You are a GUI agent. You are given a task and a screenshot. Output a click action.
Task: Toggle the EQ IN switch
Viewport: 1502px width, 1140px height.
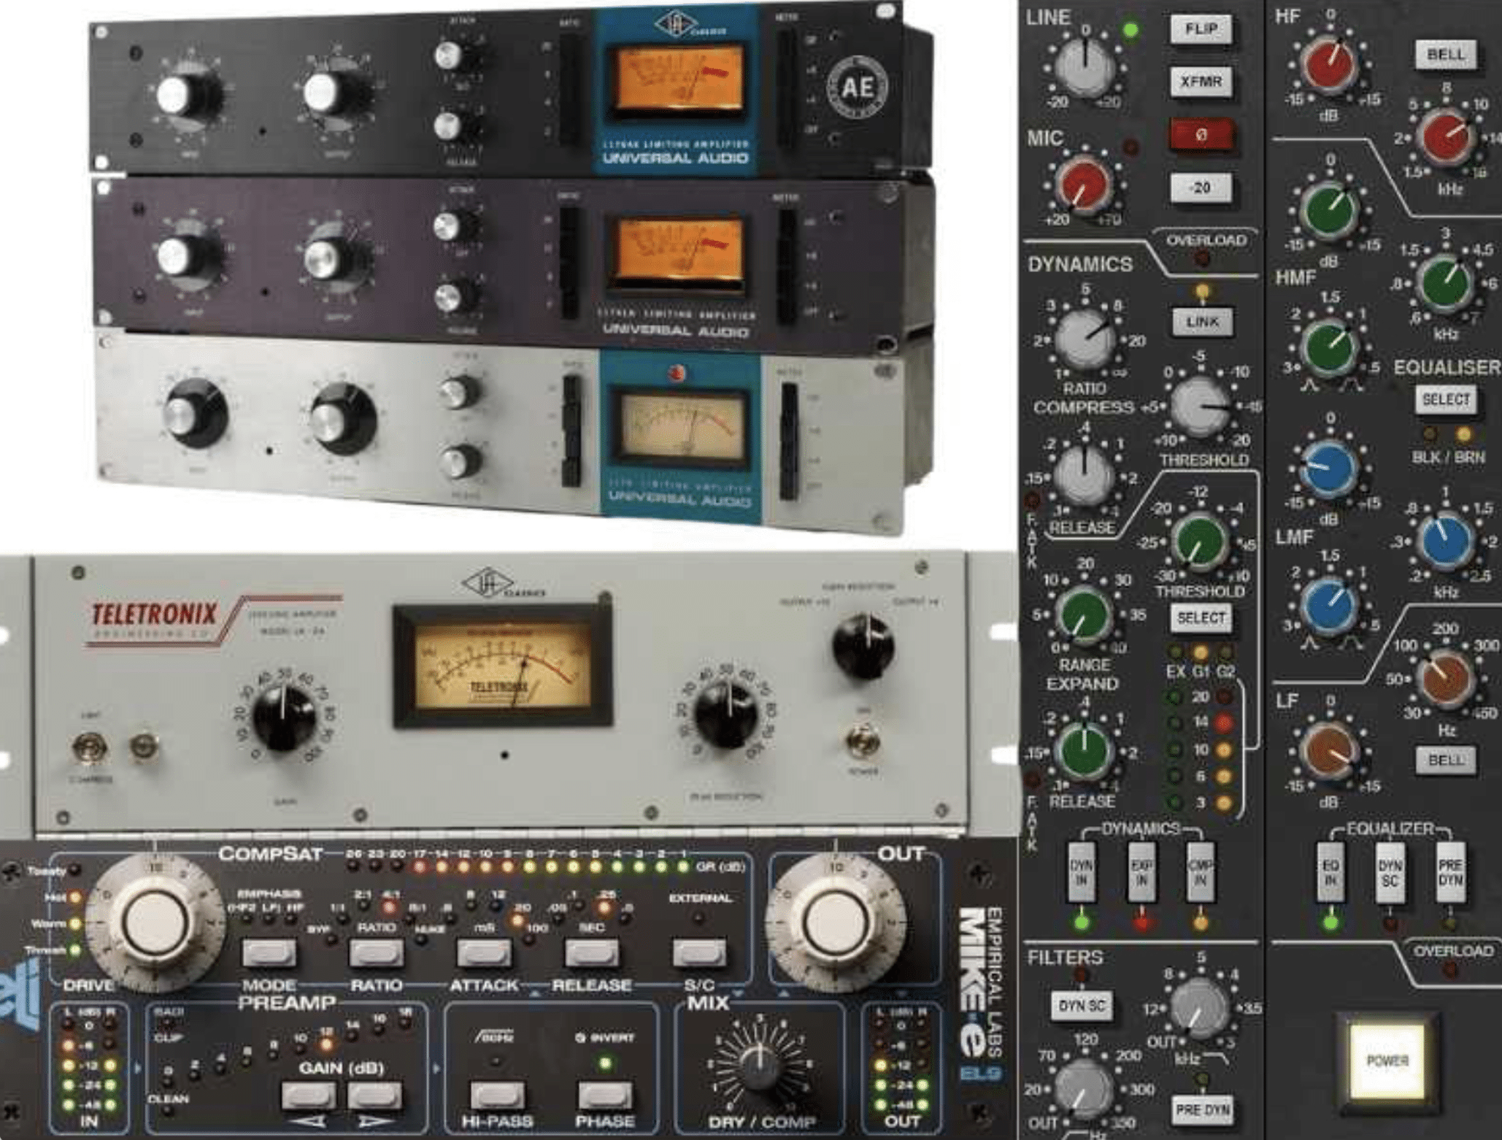(x=1330, y=872)
